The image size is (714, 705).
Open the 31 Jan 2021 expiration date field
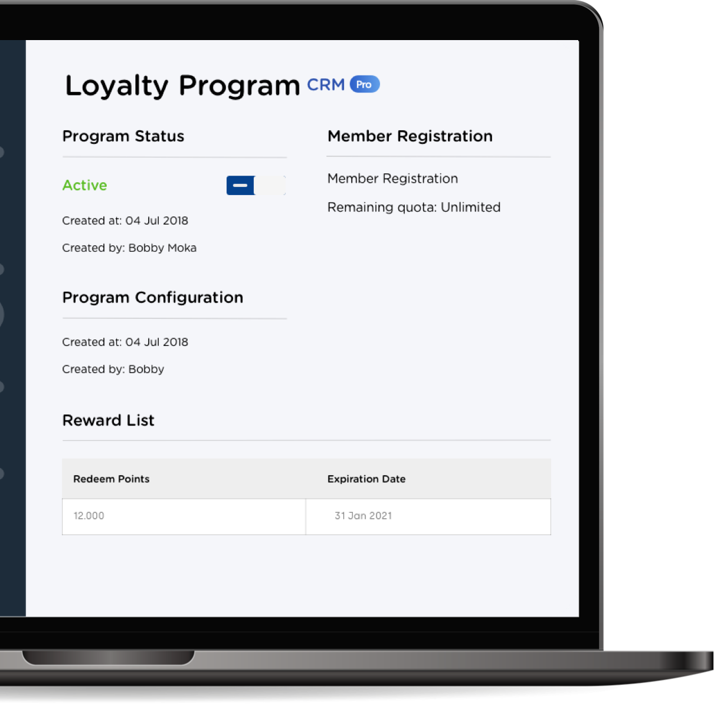tap(428, 516)
